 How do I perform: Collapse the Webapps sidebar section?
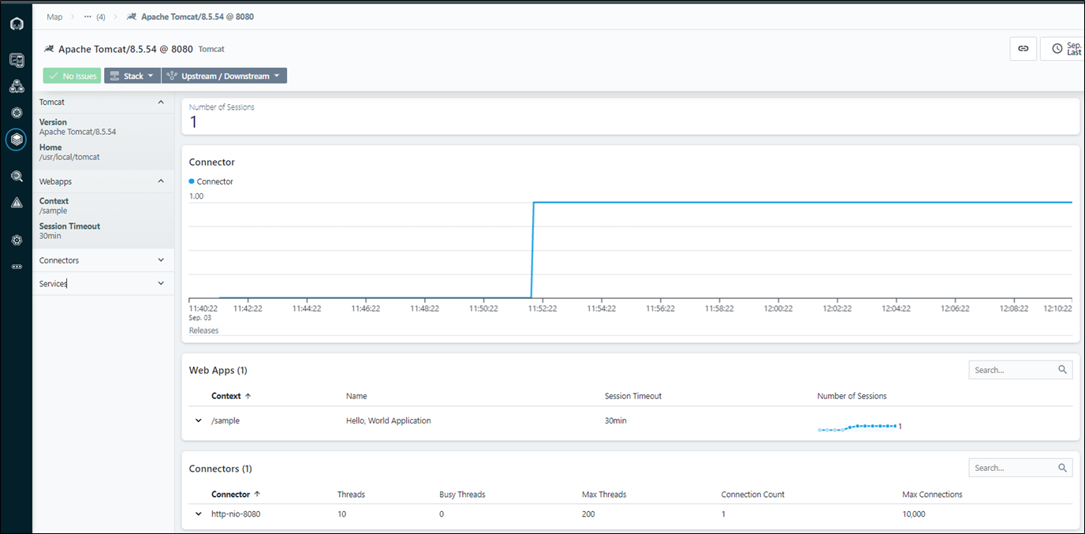click(161, 181)
